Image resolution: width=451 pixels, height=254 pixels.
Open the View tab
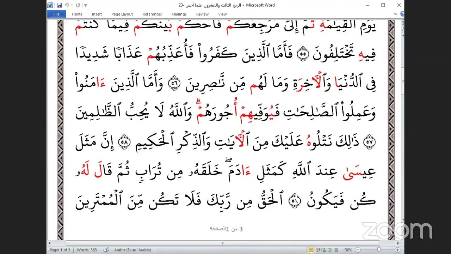[x=222, y=14]
